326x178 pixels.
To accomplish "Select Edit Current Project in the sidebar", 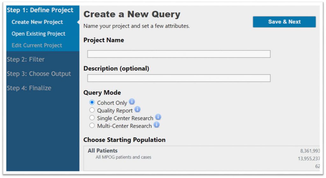I will pos(37,45).
